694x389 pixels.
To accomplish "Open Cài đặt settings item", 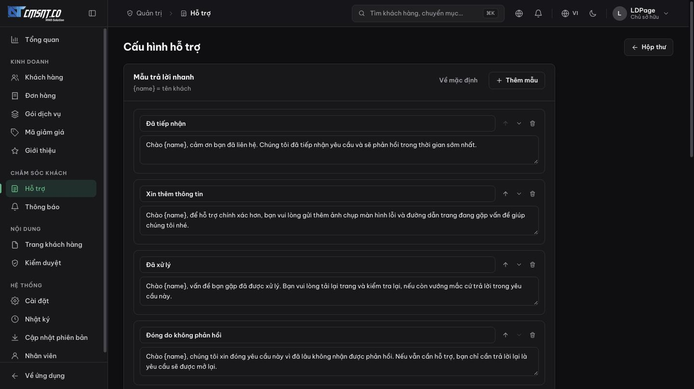I will [51, 301].
